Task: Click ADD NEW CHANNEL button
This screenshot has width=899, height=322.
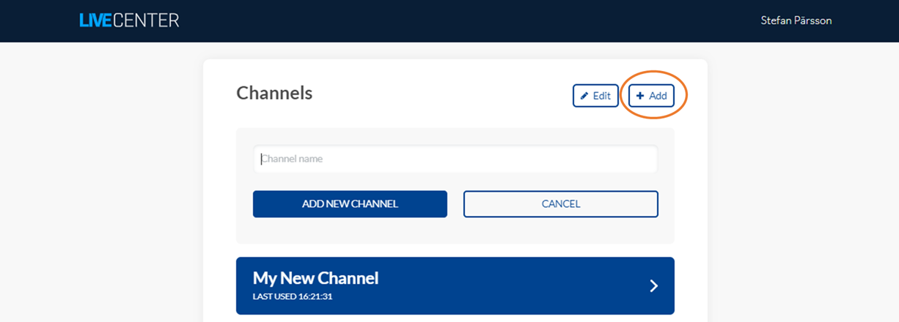Action: pos(350,204)
